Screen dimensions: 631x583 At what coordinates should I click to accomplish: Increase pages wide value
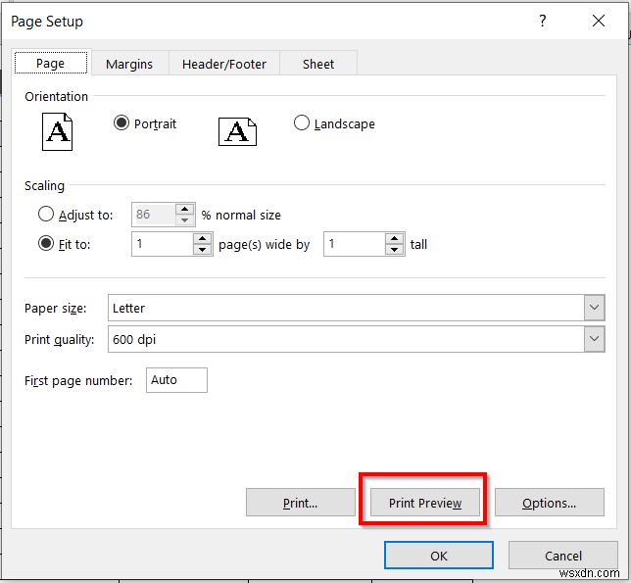click(202, 238)
